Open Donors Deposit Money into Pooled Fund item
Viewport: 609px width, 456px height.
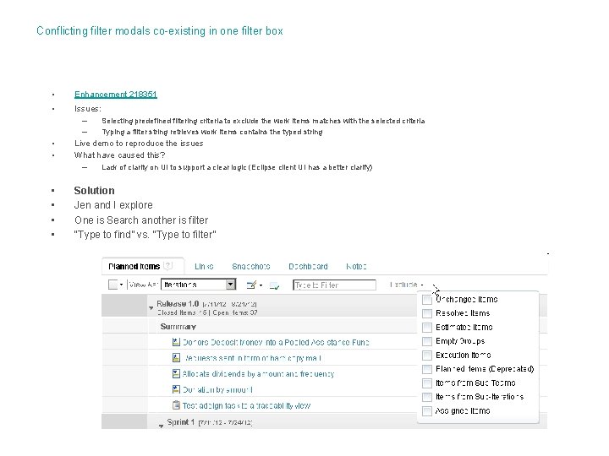pyautogui.click(x=276, y=342)
